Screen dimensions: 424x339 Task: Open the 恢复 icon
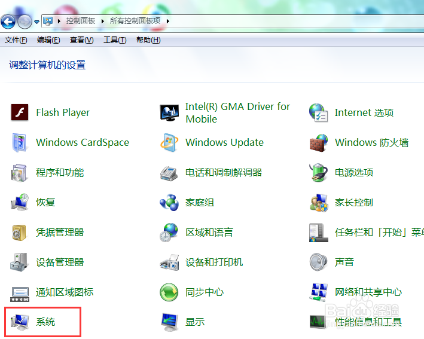pyautogui.click(x=20, y=202)
